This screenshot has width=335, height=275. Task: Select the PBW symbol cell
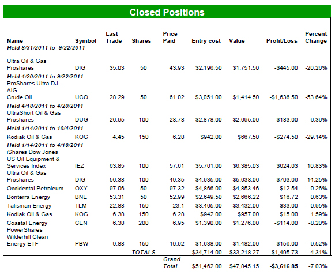(x=82, y=244)
